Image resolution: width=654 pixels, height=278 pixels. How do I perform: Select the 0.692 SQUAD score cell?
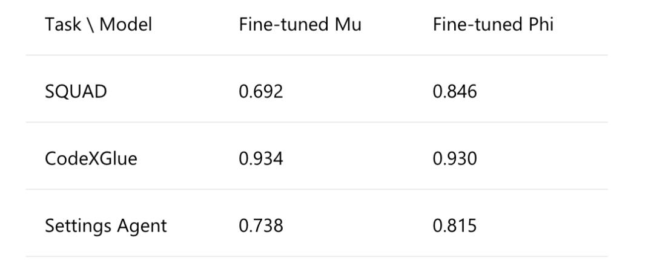(x=261, y=92)
